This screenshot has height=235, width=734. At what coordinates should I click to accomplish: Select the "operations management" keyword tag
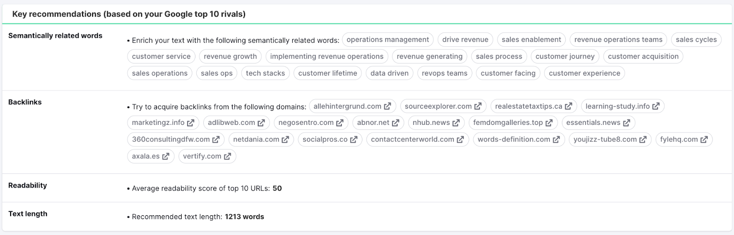point(388,40)
